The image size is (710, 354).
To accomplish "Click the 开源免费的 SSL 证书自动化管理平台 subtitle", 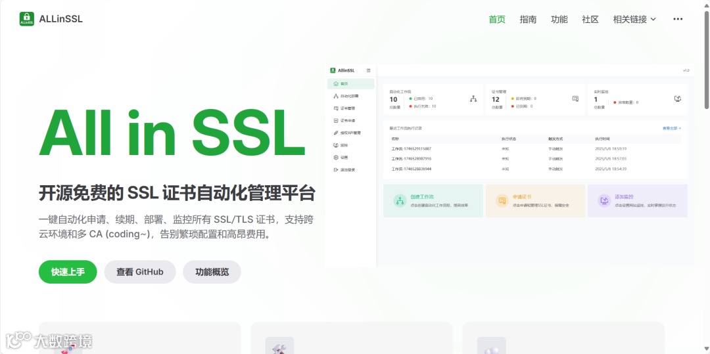I will pos(177,193).
